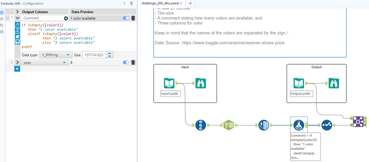The width and height of the screenshot is (369, 162).
Task: Select the Browse tool in Output container
Action: (334, 83)
